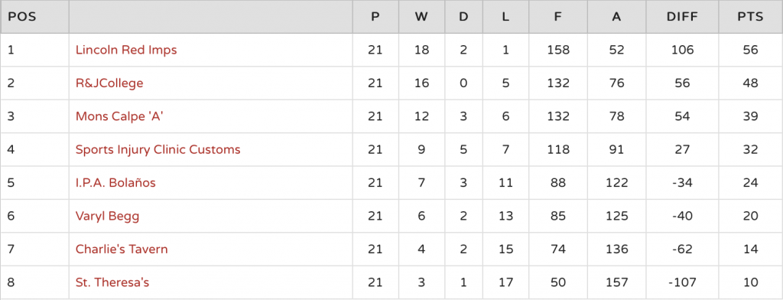Open the Lincoln Red Imps team link
This screenshot has height=300, width=783.
click(126, 50)
